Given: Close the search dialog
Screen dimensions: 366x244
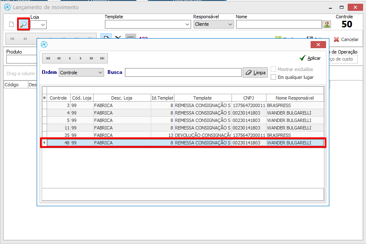Looking at the screenshot, I should [318, 45].
